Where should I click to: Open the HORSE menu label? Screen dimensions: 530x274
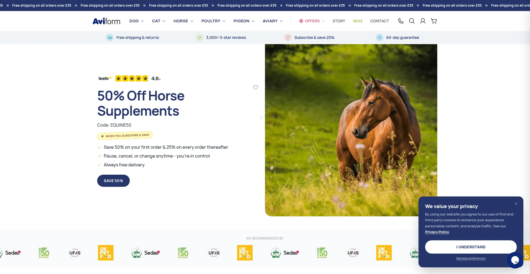(181, 21)
